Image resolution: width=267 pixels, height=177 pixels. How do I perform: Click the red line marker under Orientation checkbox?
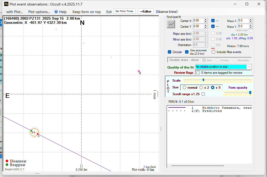pos(213,48)
